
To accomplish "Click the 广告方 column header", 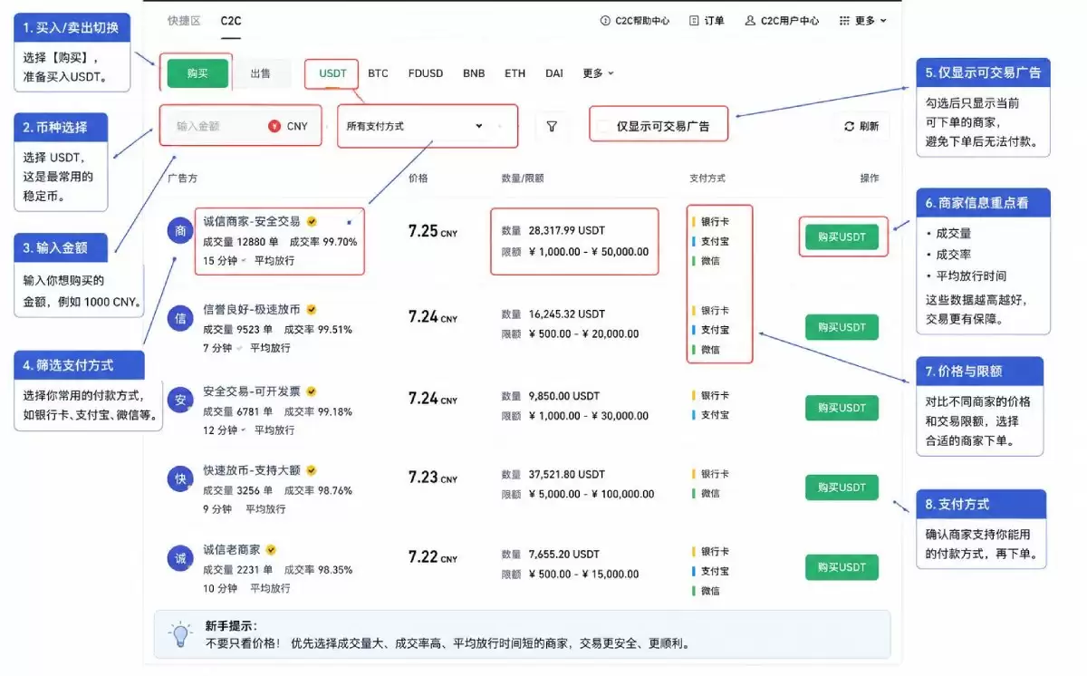I will (x=182, y=179).
